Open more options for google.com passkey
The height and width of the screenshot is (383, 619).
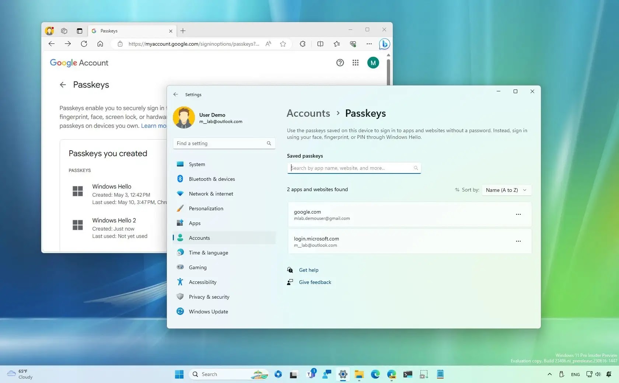coord(518,214)
